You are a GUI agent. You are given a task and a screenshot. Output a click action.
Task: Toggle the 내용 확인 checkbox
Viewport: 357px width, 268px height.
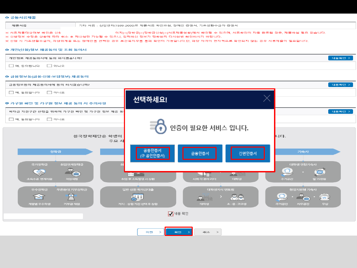(x=171, y=213)
